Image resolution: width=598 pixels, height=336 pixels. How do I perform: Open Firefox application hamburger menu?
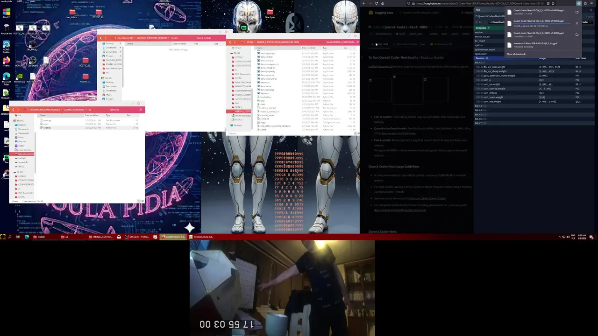tap(591, 3)
